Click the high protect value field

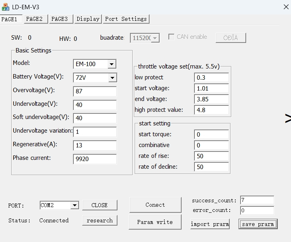211,110
